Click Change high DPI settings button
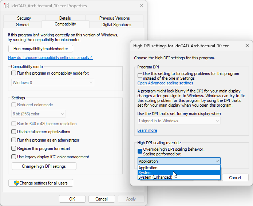253x206 pixels. tap(44, 166)
